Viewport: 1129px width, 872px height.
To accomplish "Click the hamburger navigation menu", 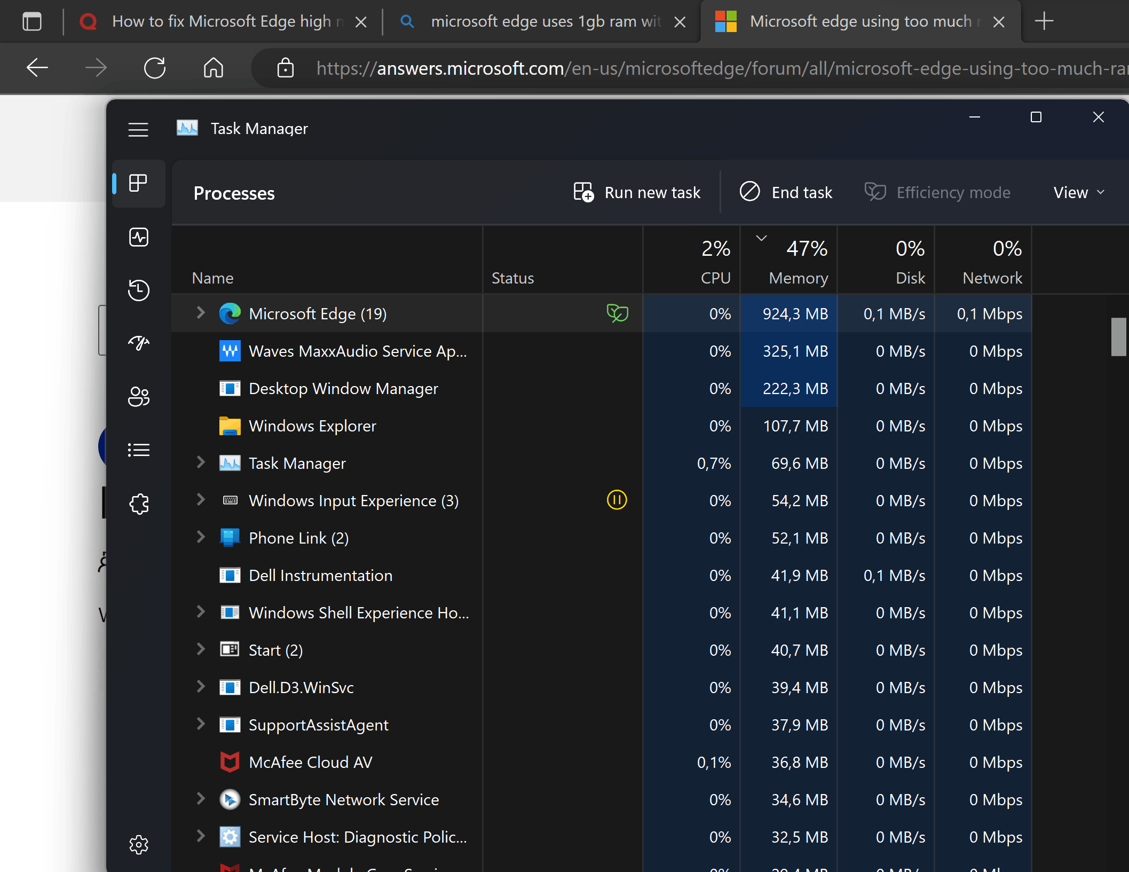I will coord(138,130).
